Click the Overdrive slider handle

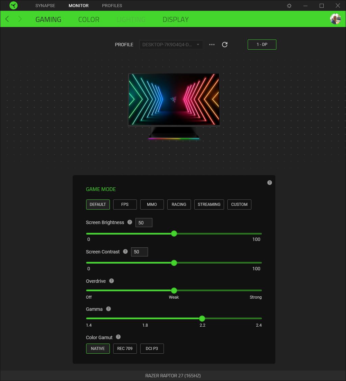click(x=174, y=290)
